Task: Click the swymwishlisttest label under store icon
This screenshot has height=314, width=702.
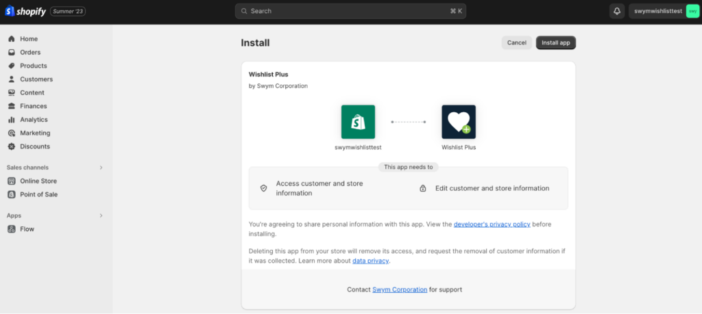Action: coord(358,147)
